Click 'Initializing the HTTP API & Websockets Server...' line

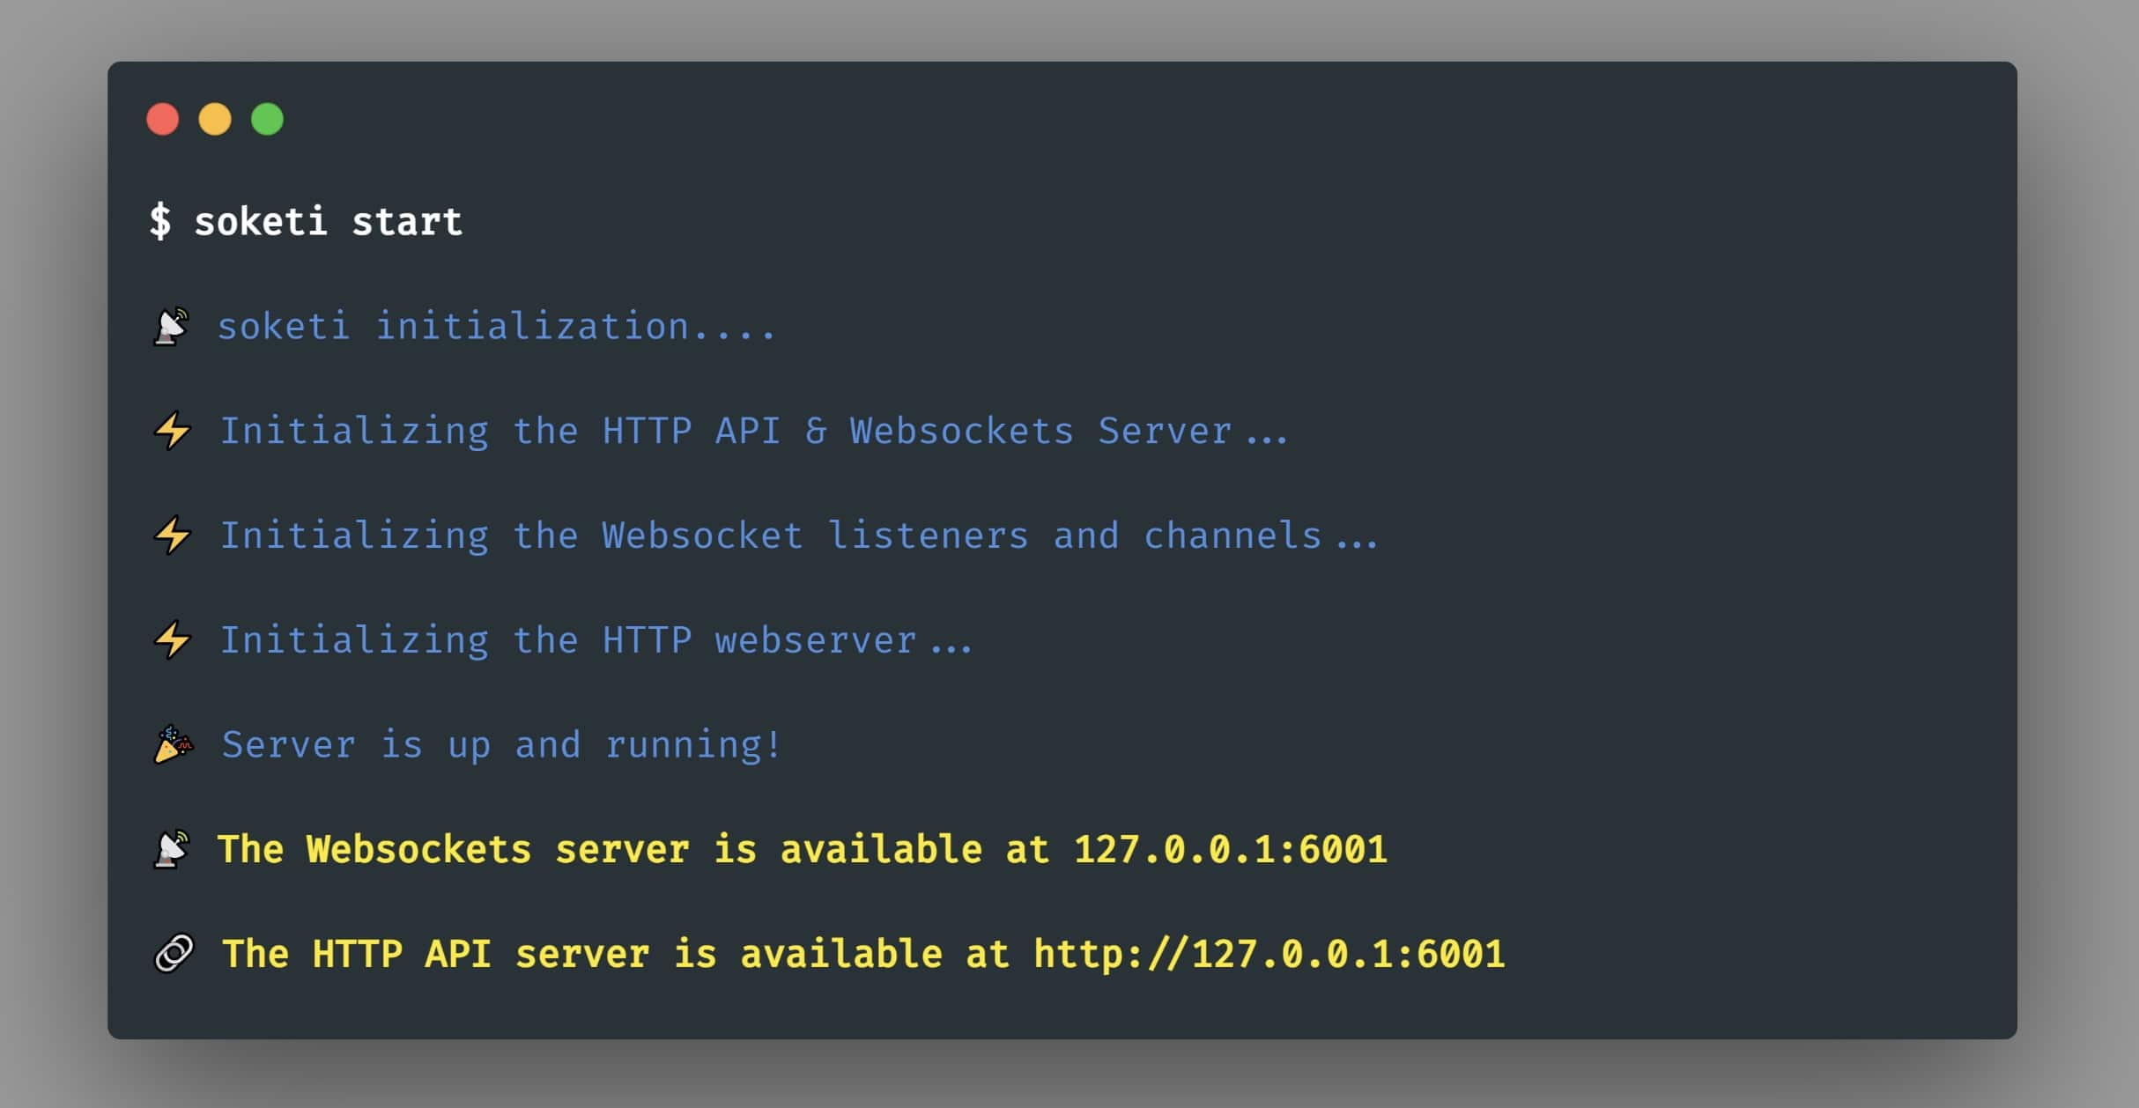[x=754, y=431]
